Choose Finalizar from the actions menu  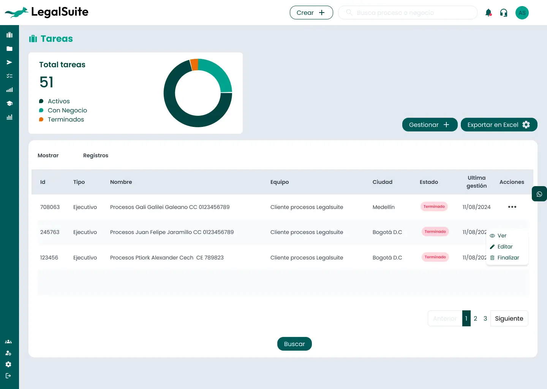[x=508, y=258]
